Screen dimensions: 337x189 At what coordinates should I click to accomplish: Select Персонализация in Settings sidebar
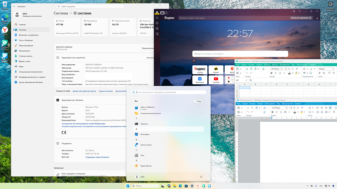click(32, 45)
